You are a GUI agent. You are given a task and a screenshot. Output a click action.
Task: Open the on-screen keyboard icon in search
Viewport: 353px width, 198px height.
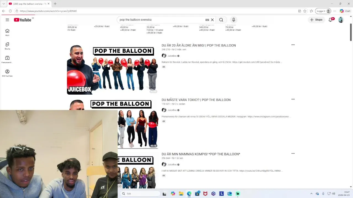coord(207,20)
